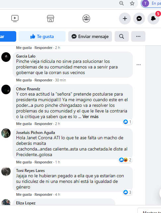Click the plus Create button

coord(125,19)
